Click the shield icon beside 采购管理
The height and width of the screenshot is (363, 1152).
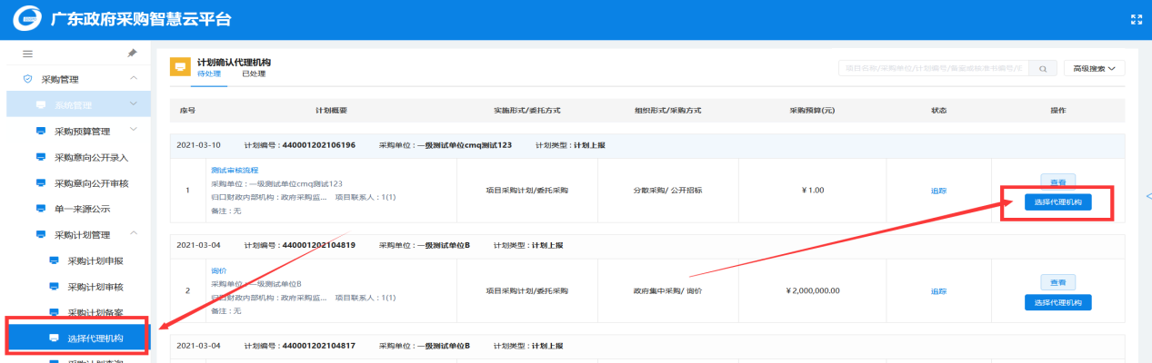point(27,80)
